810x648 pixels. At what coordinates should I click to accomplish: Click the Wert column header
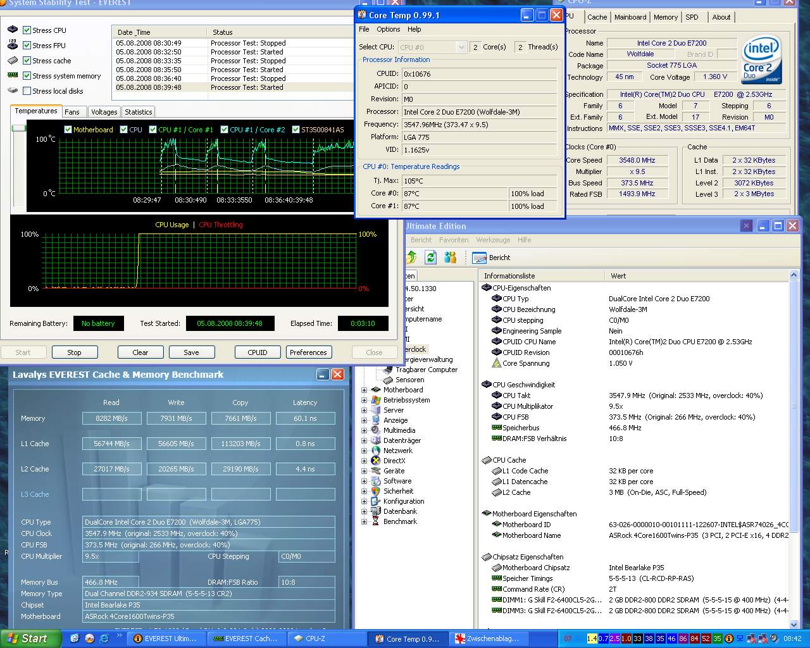[x=618, y=276]
